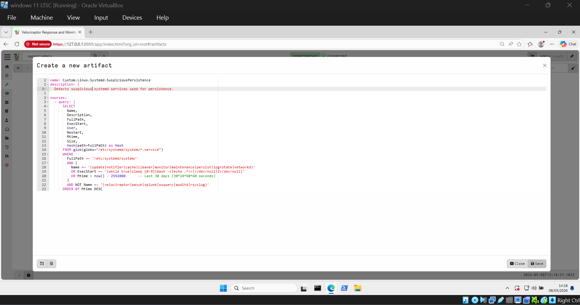Click the format/indent document icon
580x305 pixels.
click(x=51, y=264)
